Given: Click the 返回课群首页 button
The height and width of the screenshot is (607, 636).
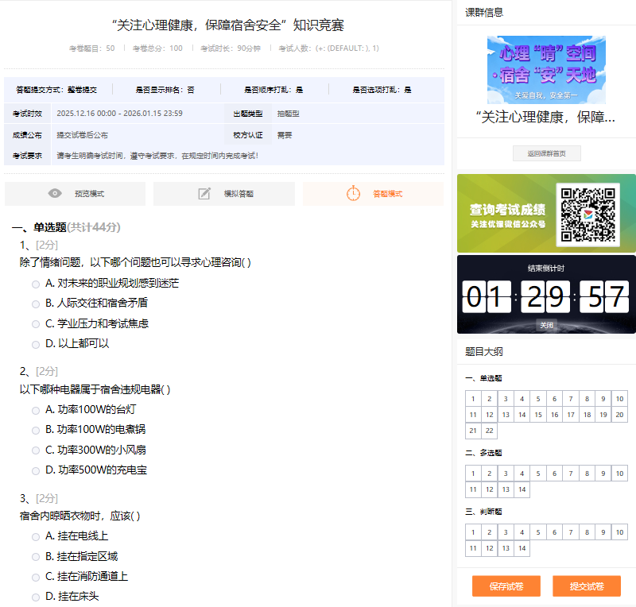Looking at the screenshot, I should (545, 153).
